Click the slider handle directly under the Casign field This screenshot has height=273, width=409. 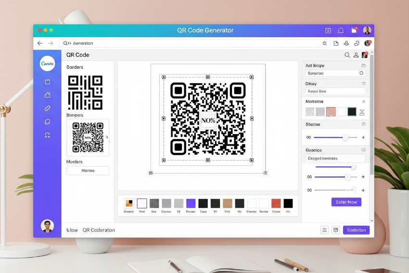[354, 167]
